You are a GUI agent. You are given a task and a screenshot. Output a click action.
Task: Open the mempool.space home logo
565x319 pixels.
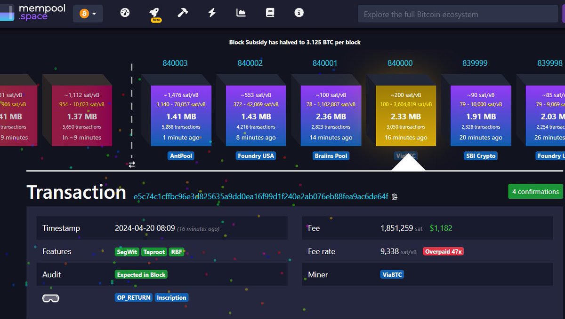point(32,13)
